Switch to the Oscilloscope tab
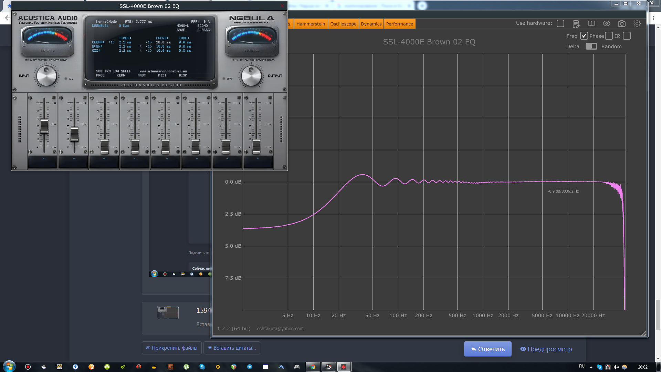The height and width of the screenshot is (372, 661). click(x=343, y=24)
